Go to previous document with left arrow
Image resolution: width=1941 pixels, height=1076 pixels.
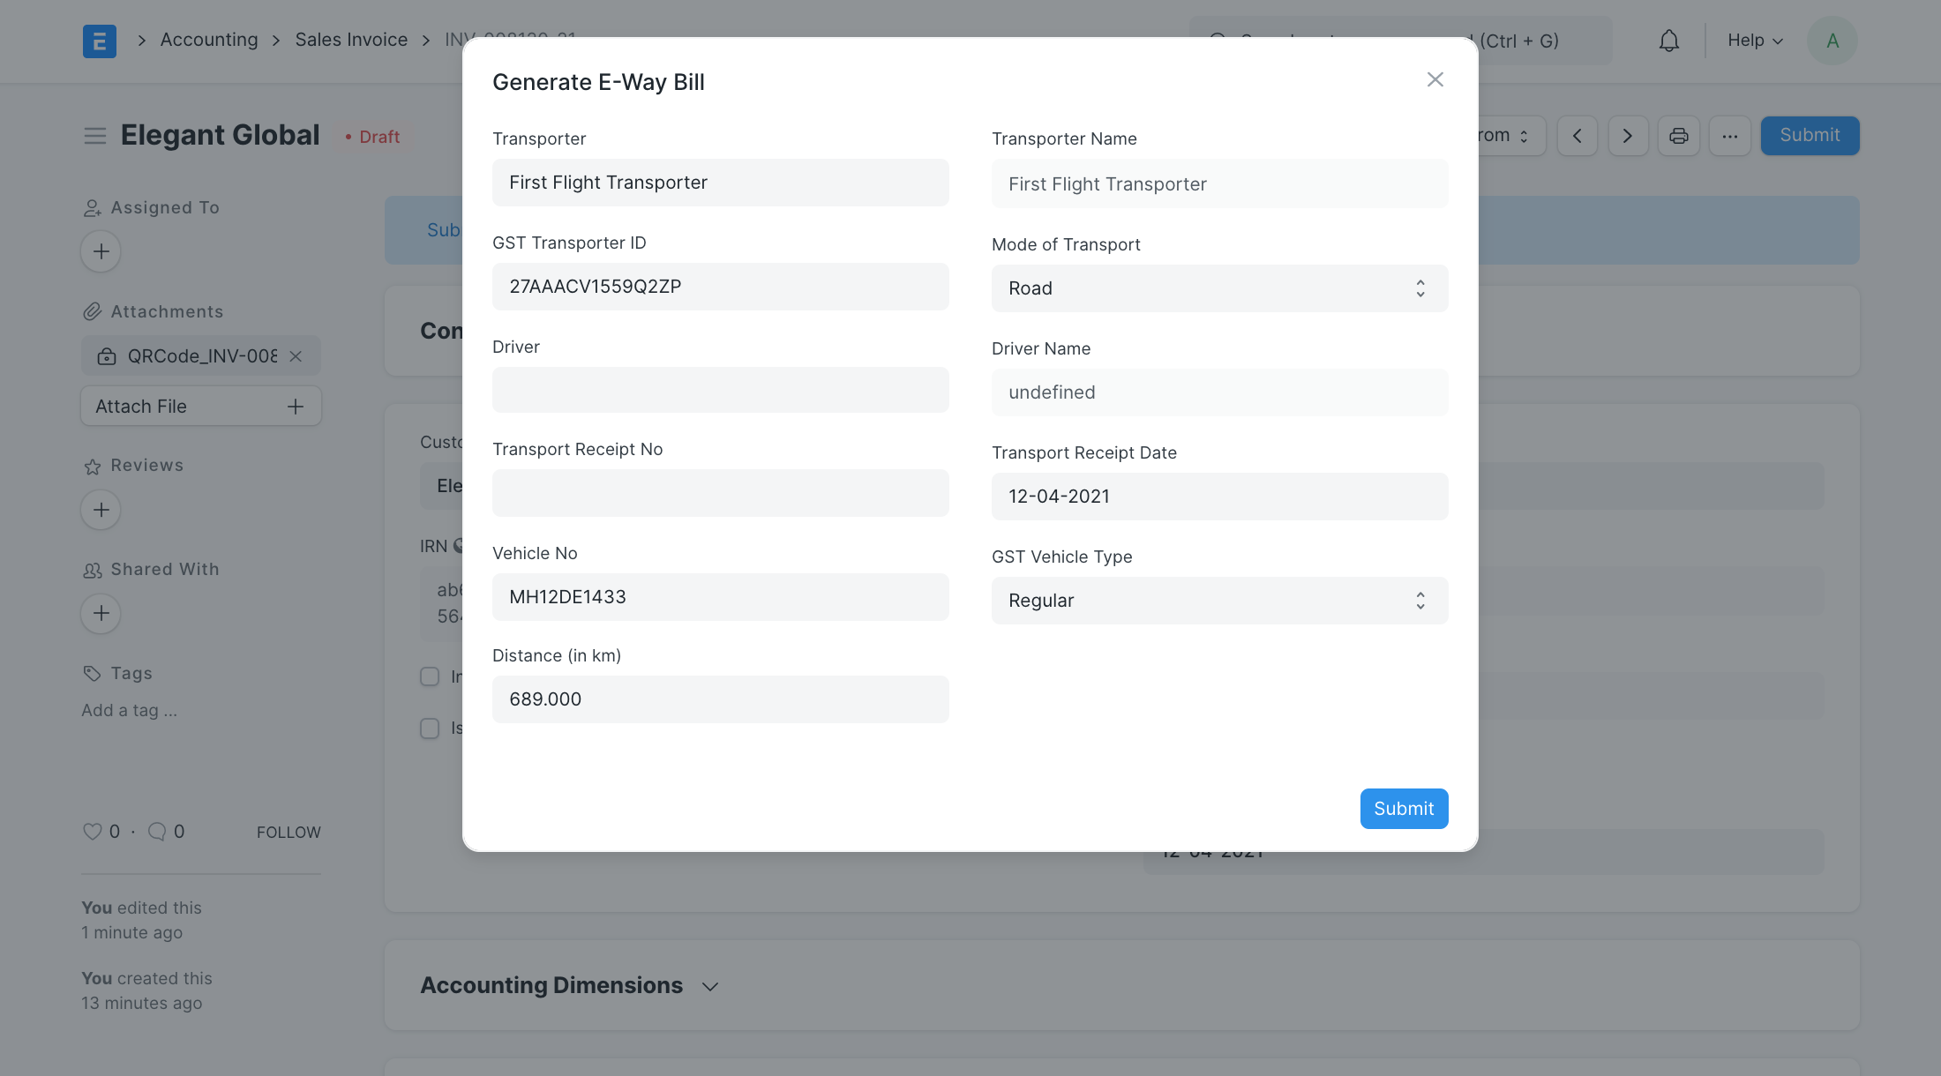point(1577,136)
